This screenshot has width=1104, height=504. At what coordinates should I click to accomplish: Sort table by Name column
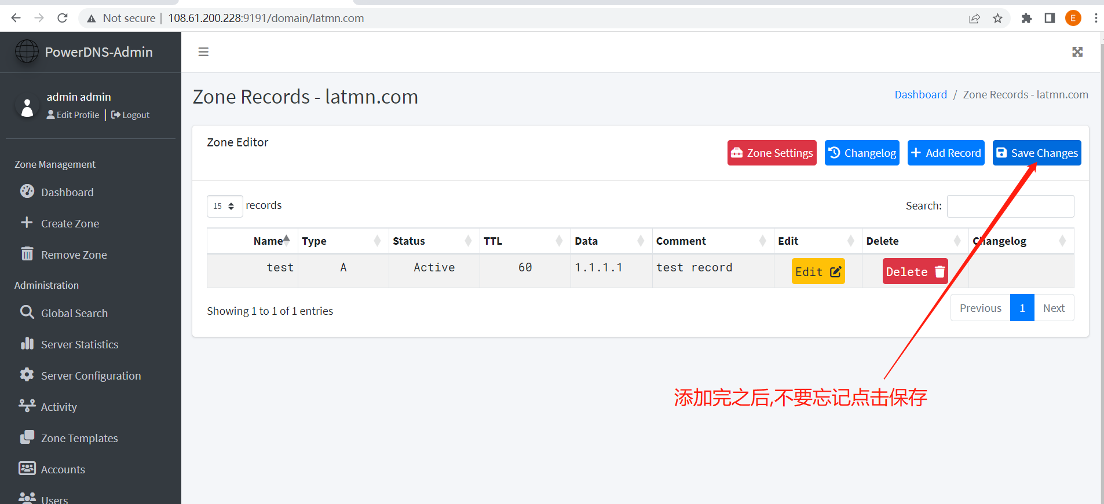point(269,241)
